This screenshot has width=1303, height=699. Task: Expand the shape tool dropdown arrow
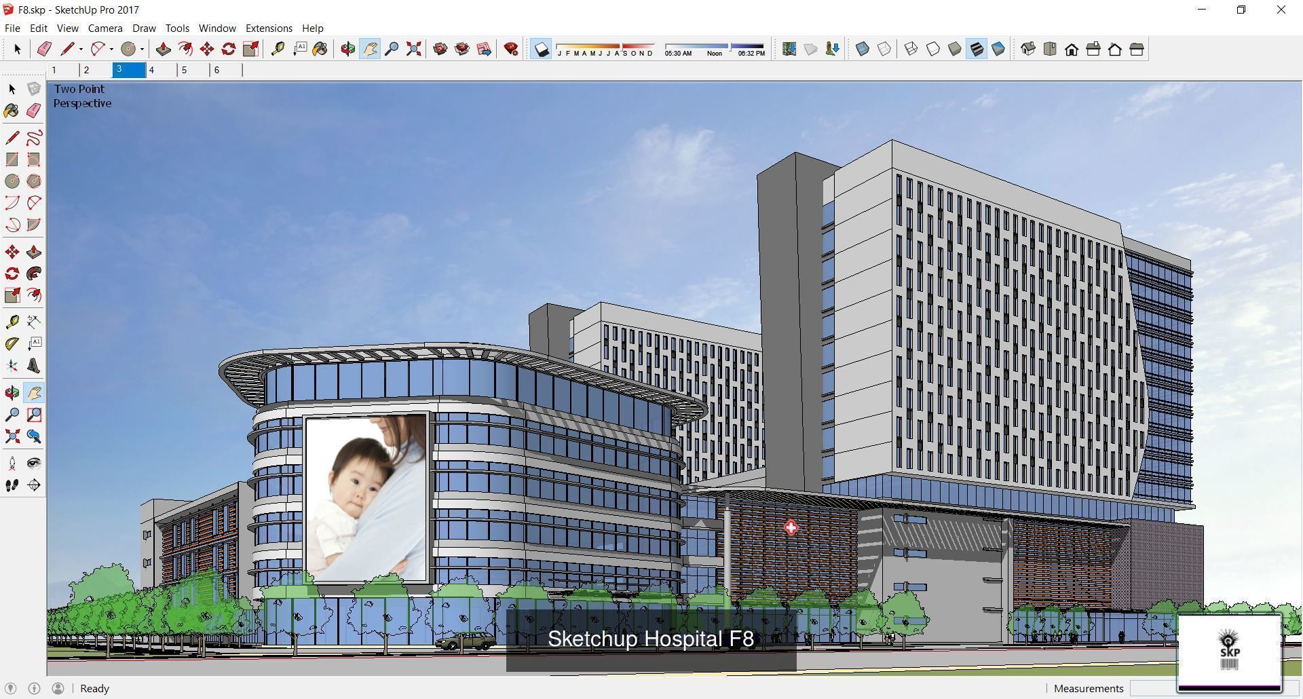[x=142, y=49]
